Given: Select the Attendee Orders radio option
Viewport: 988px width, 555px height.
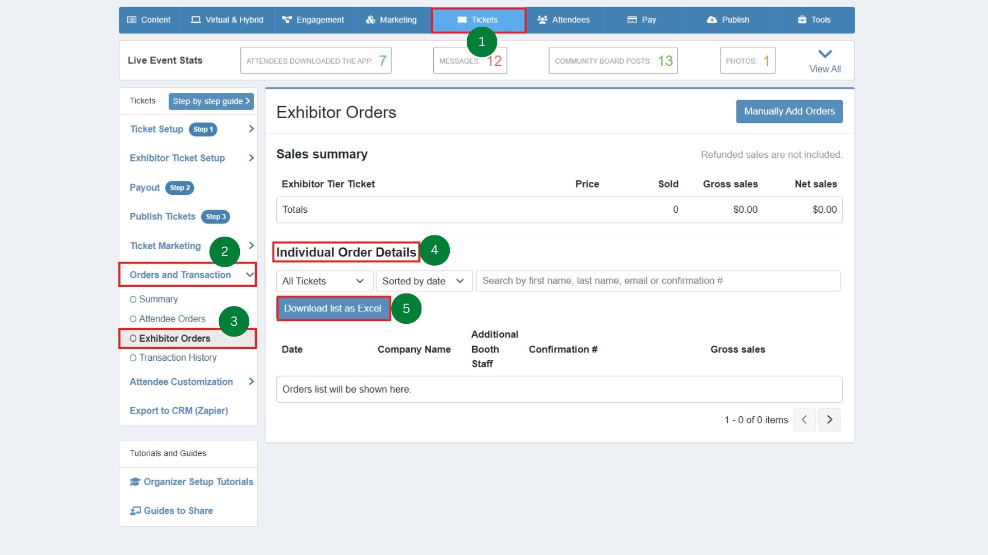Looking at the screenshot, I should (134, 319).
